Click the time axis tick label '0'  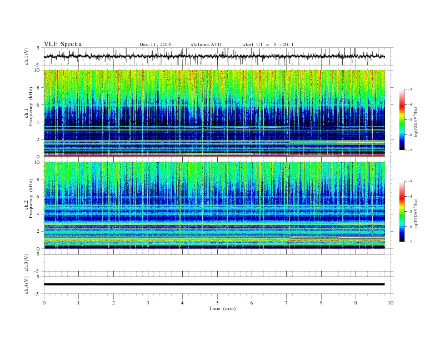tap(44, 303)
